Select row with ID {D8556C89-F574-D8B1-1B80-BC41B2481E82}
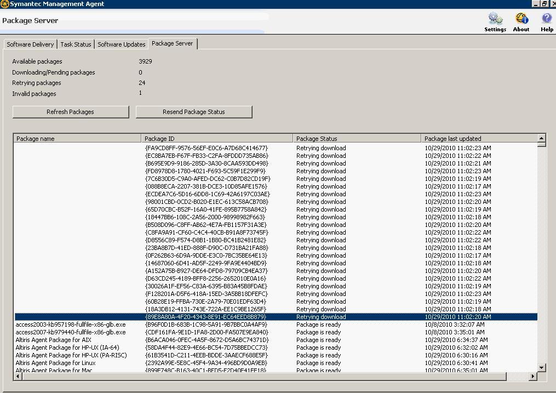 276,240
